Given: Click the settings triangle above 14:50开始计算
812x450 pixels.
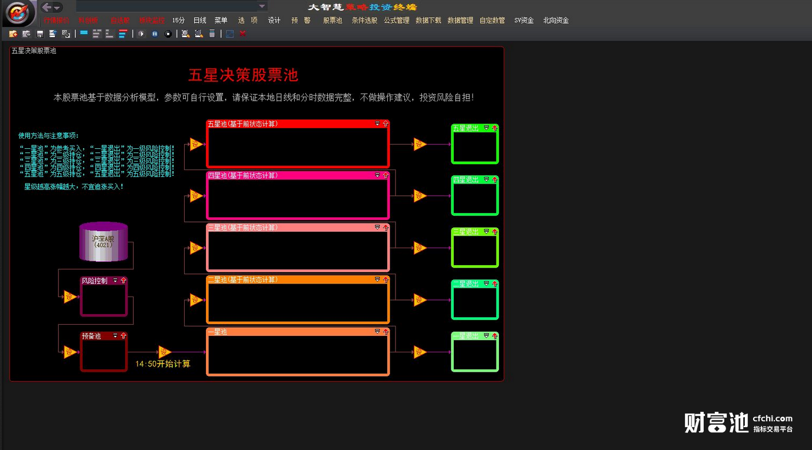Looking at the screenshot, I should pos(164,352).
